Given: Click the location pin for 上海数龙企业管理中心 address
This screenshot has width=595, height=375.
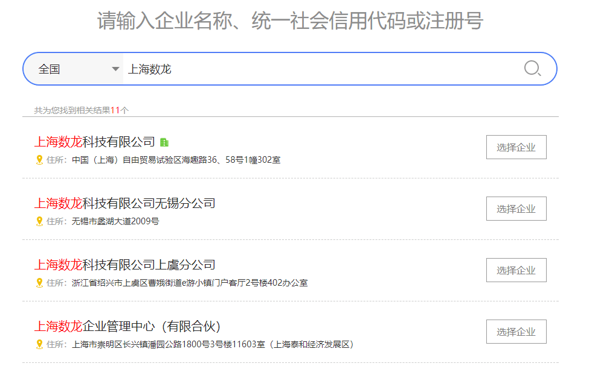Looking at the screenshot, I should tap(39, 345).
